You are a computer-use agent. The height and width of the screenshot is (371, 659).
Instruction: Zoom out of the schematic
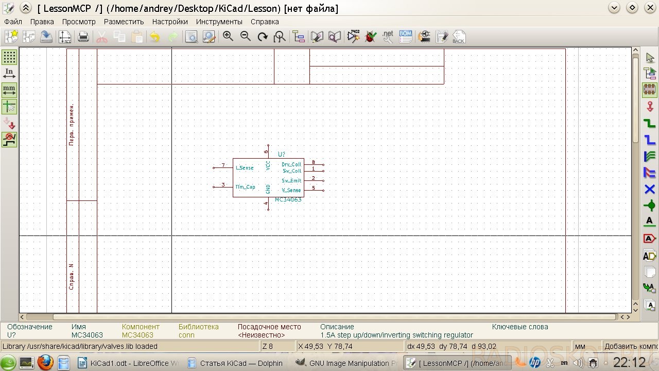click(246, 37)
